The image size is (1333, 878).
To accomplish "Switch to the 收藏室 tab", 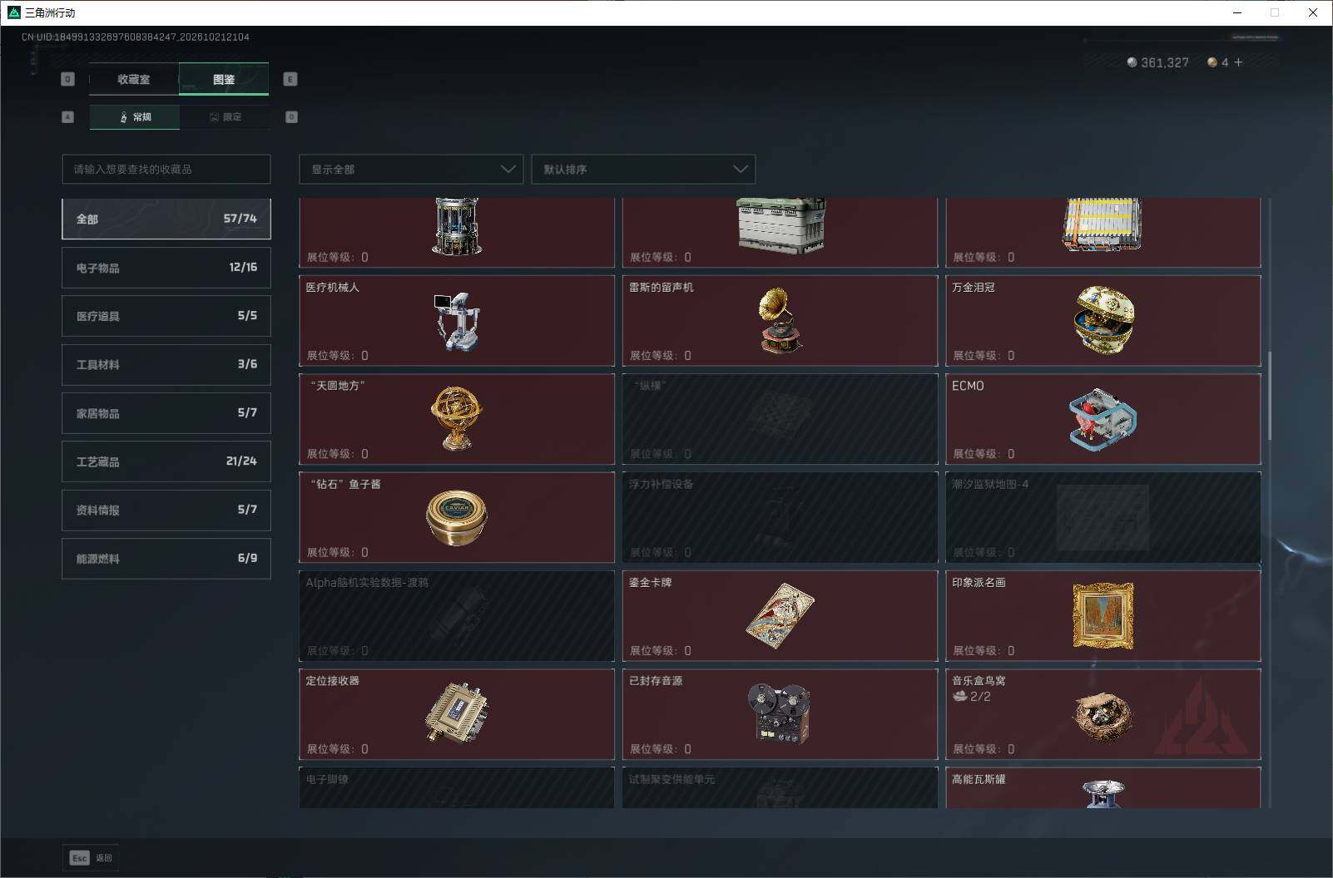I will click(x=133, y=79).
